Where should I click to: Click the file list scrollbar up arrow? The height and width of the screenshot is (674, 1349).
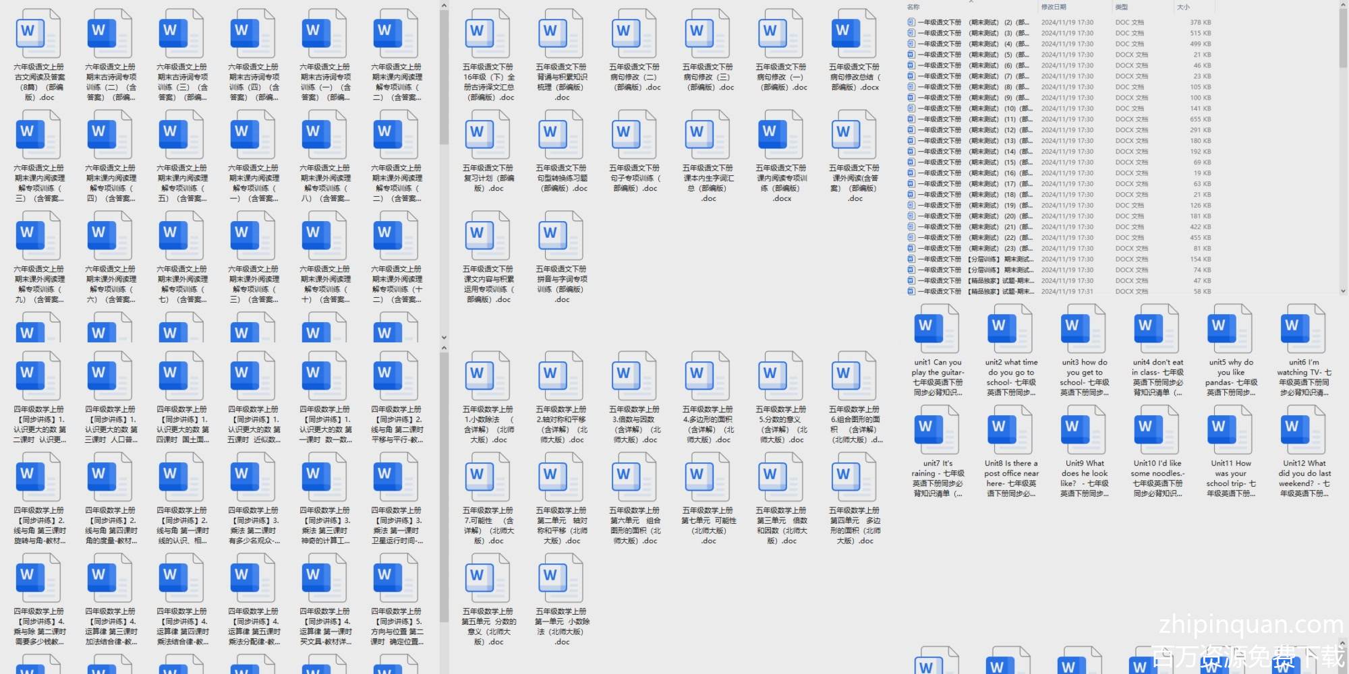click(x=1343, y=5)
